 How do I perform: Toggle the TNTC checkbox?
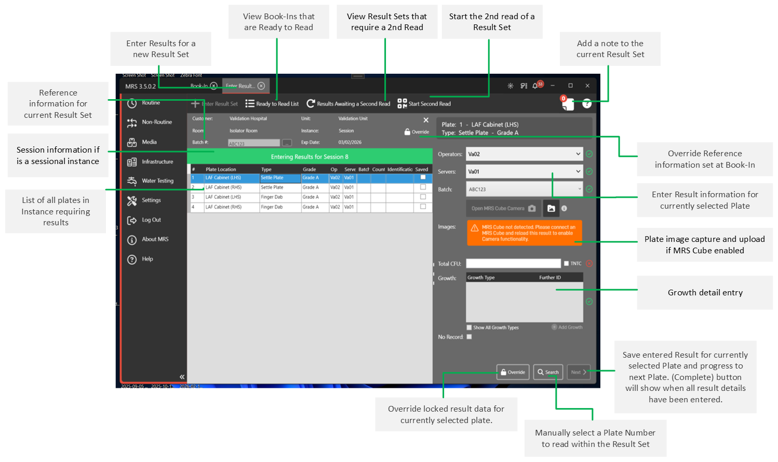(x=567, y=264)
